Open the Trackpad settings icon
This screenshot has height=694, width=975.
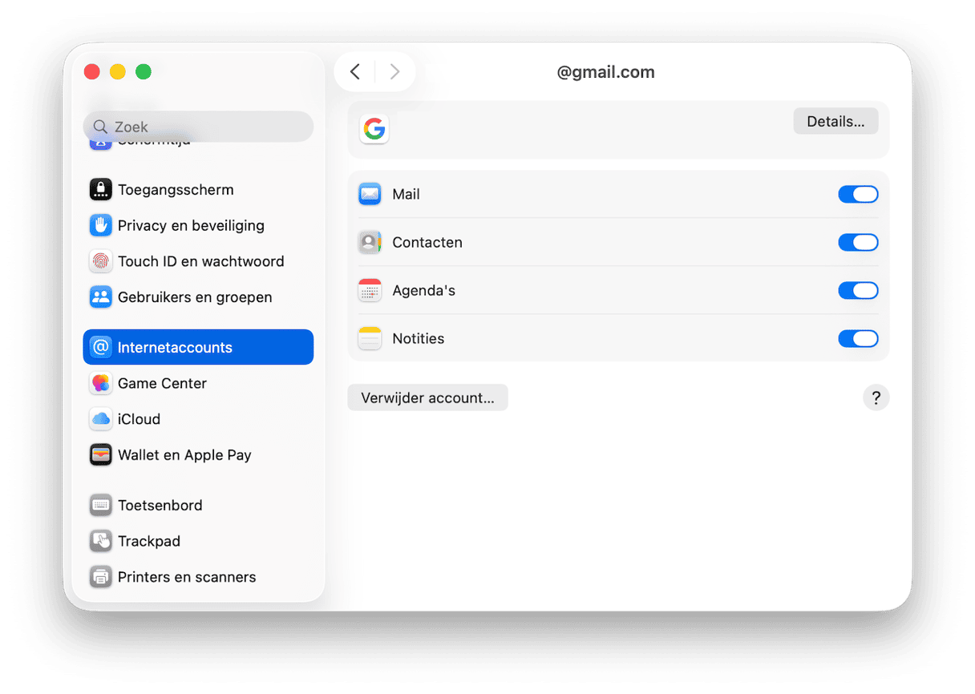100,541
